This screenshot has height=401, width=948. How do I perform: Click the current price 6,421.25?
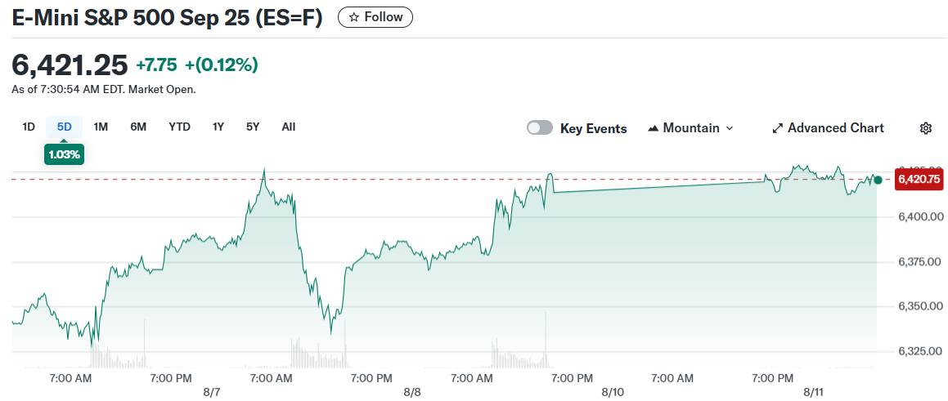coord(70,65)
